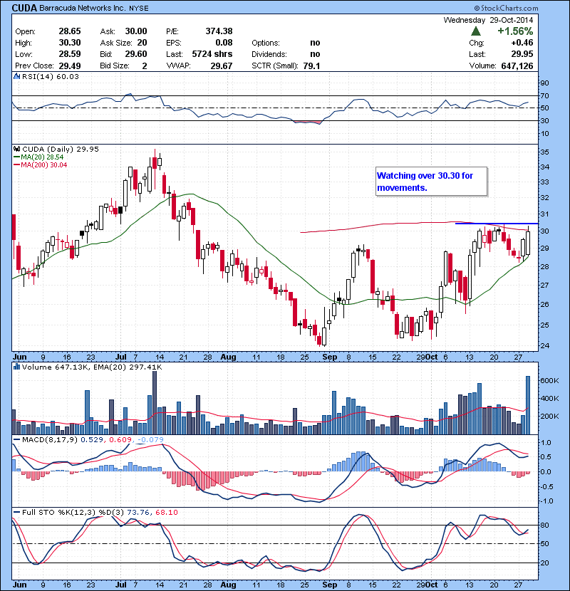Click the MACD(8,17,9) legend label
570x591 pixels.
pos(50,439)
